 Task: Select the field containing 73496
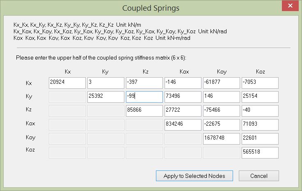pos(183,97)
